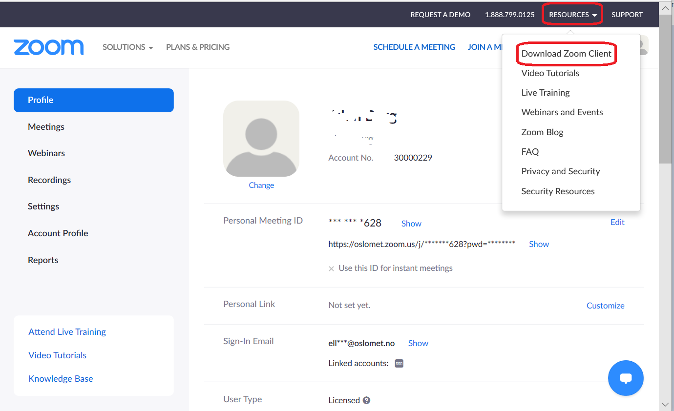
Task: Open Webinars and Events
Action: (562, 112)
